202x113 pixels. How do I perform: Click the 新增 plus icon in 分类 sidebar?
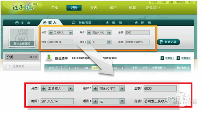(31, 57)
